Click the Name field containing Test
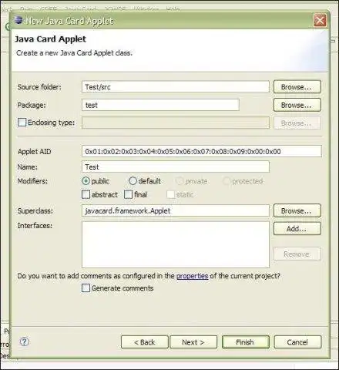 tap(176, 166)
